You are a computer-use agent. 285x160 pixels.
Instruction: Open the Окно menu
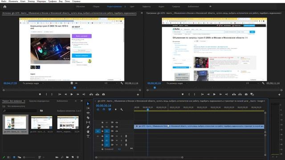(x=67, y=1)
